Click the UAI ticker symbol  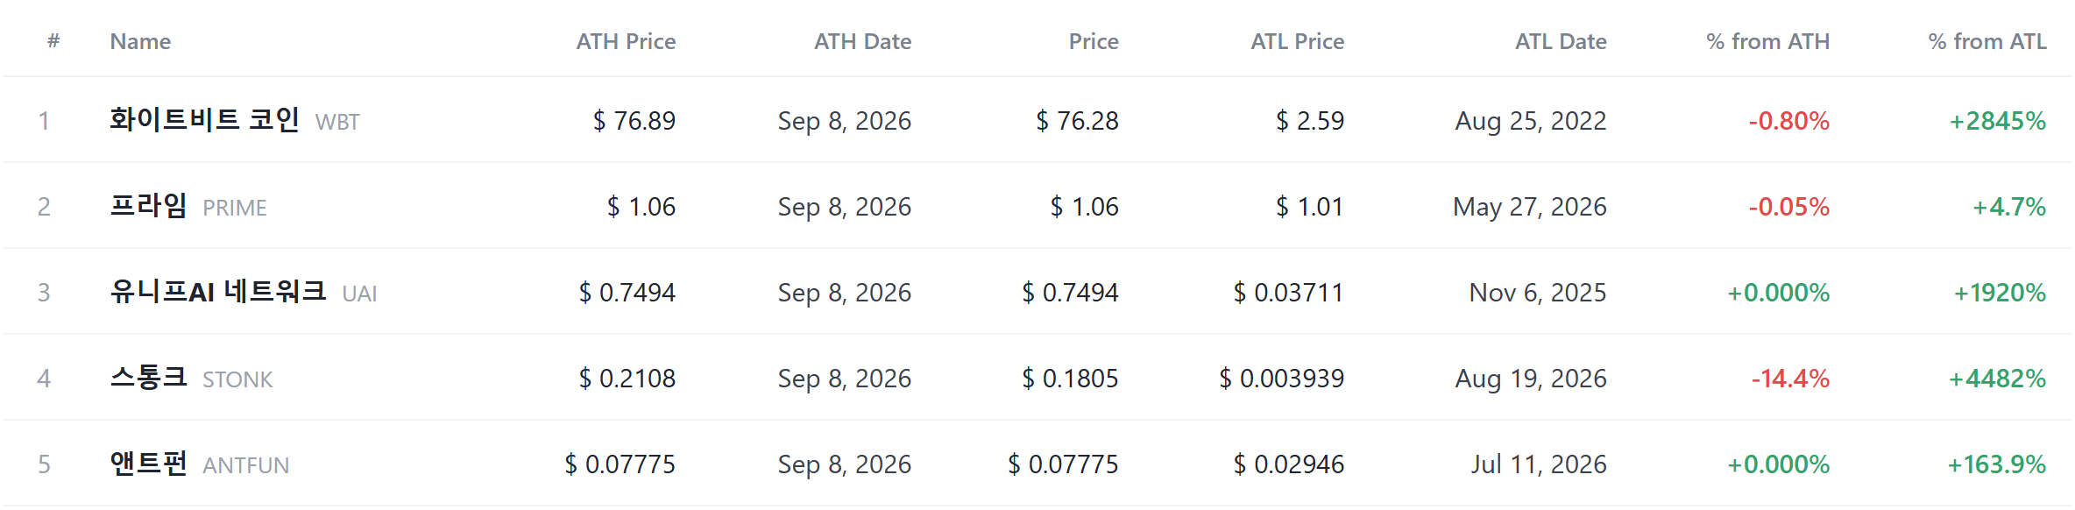pos(359,294)
